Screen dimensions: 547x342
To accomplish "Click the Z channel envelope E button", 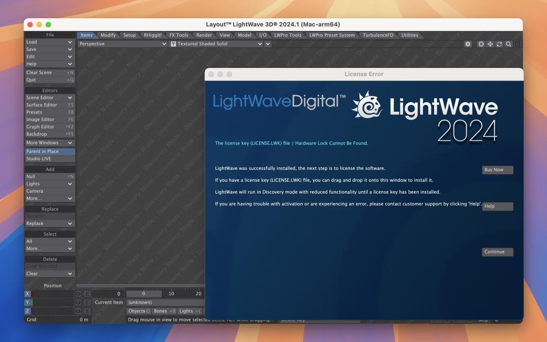I will coord(87,311).
